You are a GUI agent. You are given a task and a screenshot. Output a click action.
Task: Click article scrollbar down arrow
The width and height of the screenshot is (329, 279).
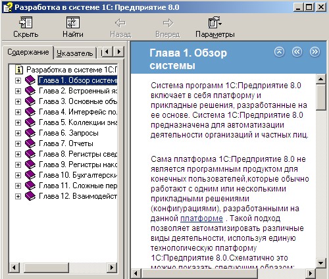click(x=321, y=263)
